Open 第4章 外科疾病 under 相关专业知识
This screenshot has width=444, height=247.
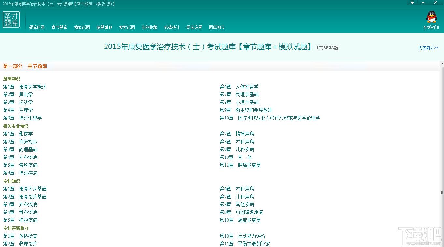point(20,157)
